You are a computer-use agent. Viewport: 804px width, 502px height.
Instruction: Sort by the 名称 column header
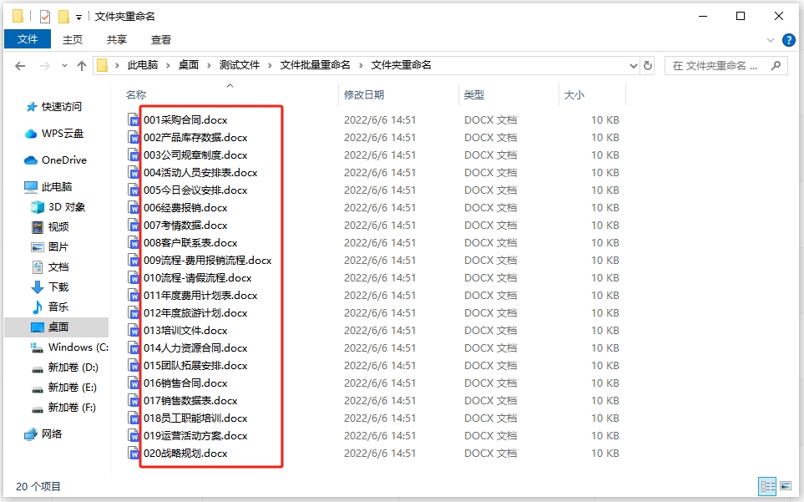[x=136, y=95]
